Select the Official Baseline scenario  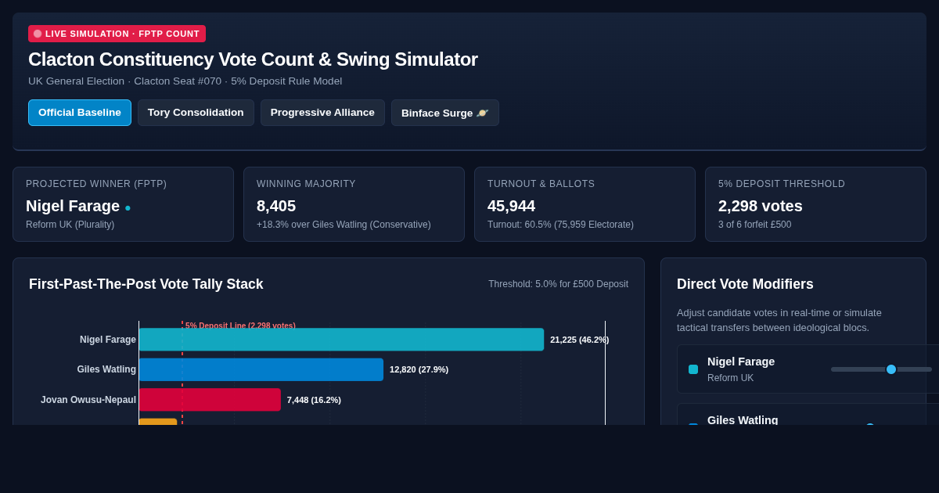pyautogui.click(x=80, y=113)
